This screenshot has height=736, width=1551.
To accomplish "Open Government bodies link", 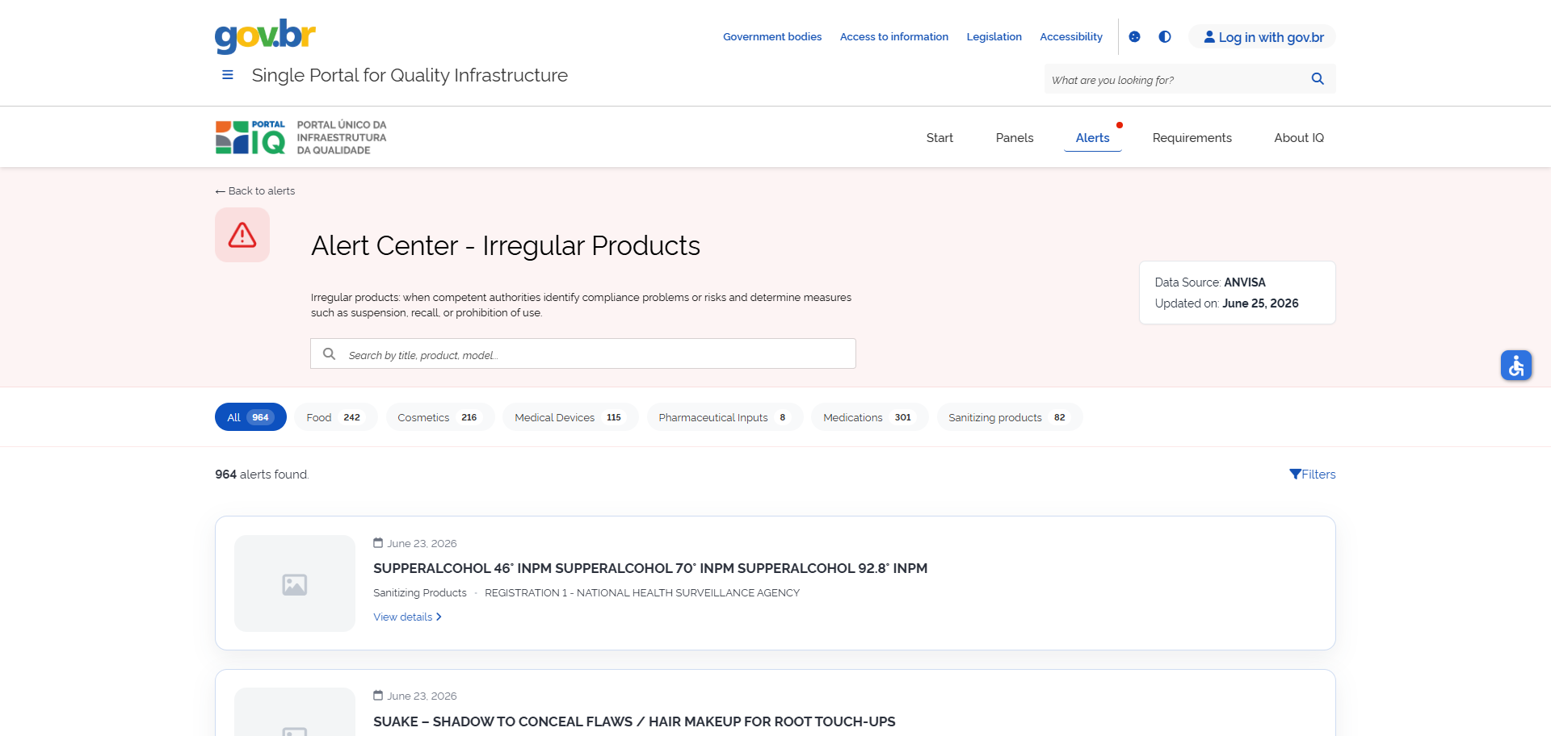I will point(772,37).
